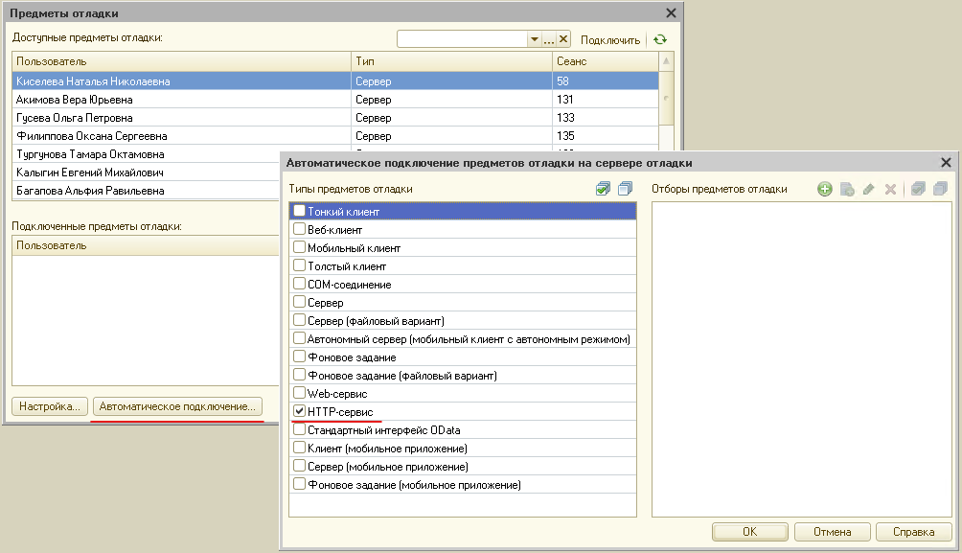Copy the selected debug item filter
Viewport: 962px width, 553px height.
[847, 189]
